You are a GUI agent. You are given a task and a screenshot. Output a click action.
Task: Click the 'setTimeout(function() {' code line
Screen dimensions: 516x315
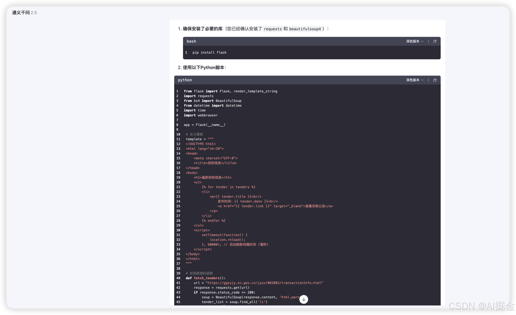pos(225,235)
